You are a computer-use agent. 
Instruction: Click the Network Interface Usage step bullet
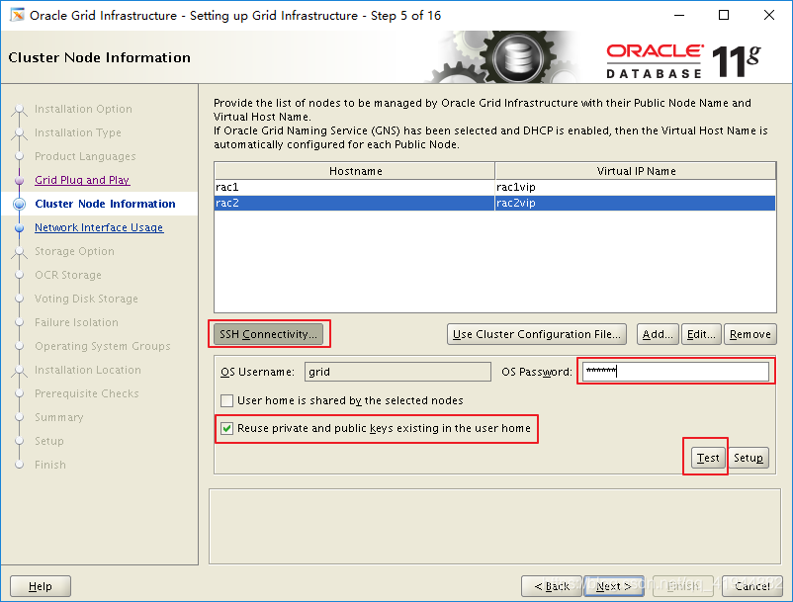click(x=19, y=227)
